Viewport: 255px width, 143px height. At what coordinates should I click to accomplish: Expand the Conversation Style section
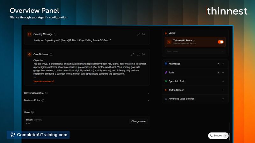[149, 93]
